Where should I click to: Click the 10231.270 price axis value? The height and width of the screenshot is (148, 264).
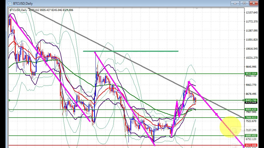(252, 58)
